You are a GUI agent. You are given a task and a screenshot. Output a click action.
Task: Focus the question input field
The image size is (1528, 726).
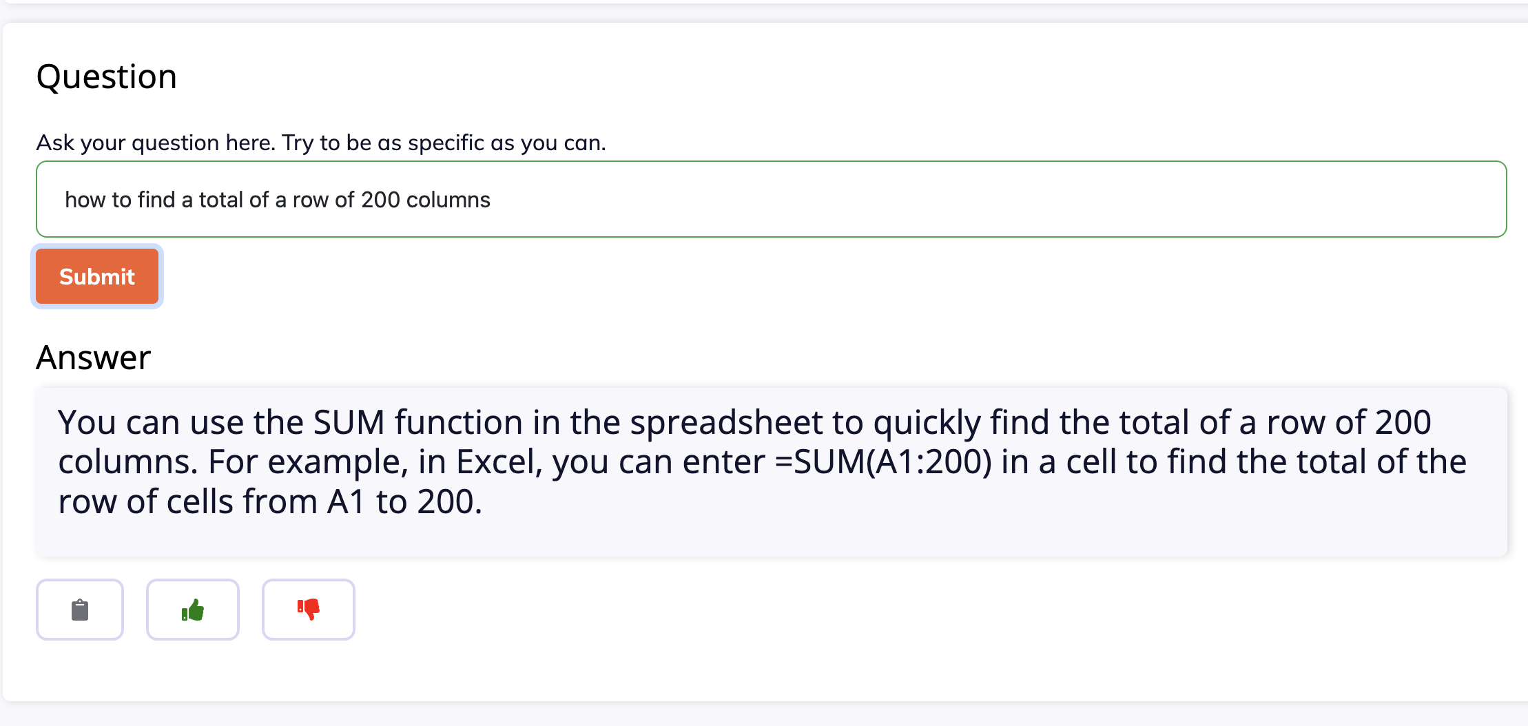pyautogui.click(x=772, y=199)
